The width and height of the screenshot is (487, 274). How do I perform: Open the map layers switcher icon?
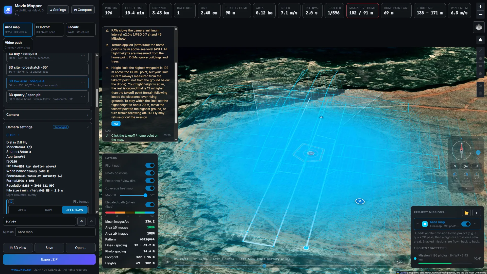coord(479,27)
